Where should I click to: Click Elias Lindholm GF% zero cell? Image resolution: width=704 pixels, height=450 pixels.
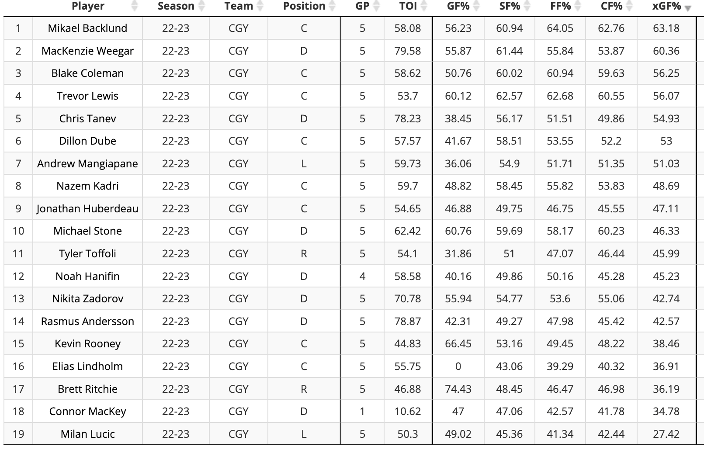458,367
